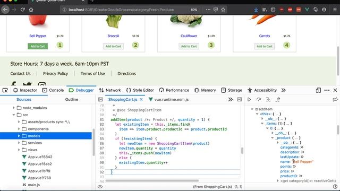The image size is (340, 191).
Task: Open devtools options three-dot menu
Action: click(x=327, y=90)
